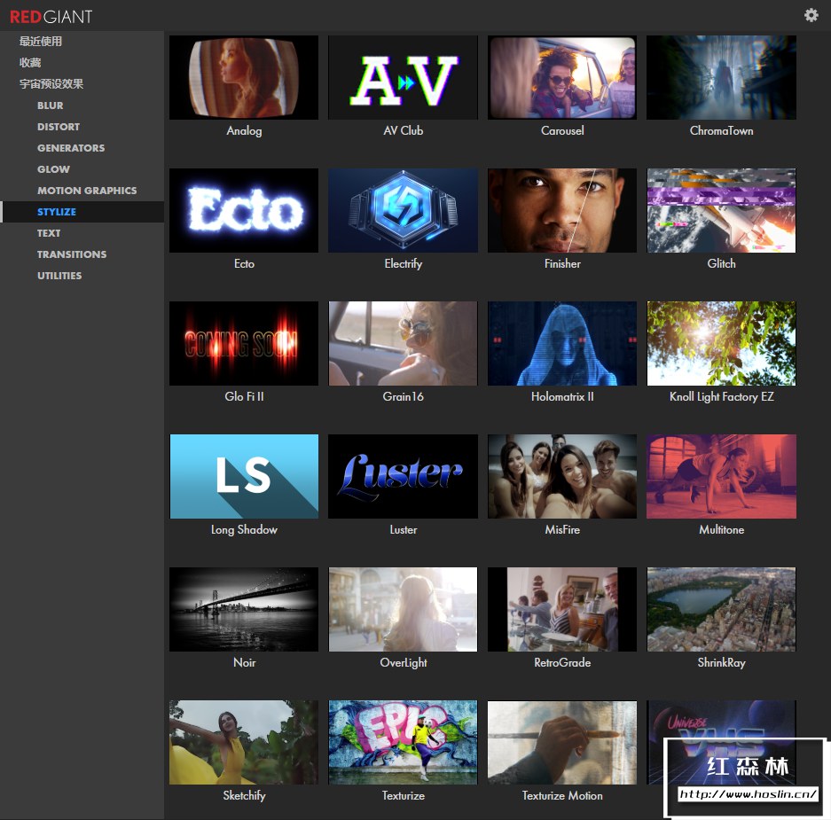831x820 pixels.
Task: Select the Texturize Motion thumbnail
Action: click(561, 742)
